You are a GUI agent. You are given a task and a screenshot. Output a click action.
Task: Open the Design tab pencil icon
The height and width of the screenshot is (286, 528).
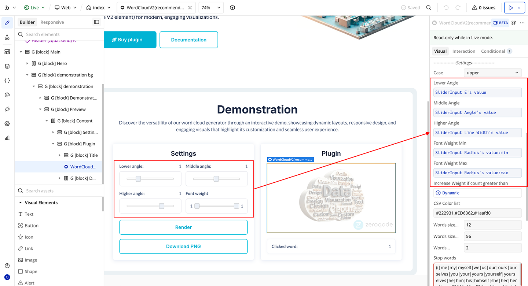pos(7,23)
